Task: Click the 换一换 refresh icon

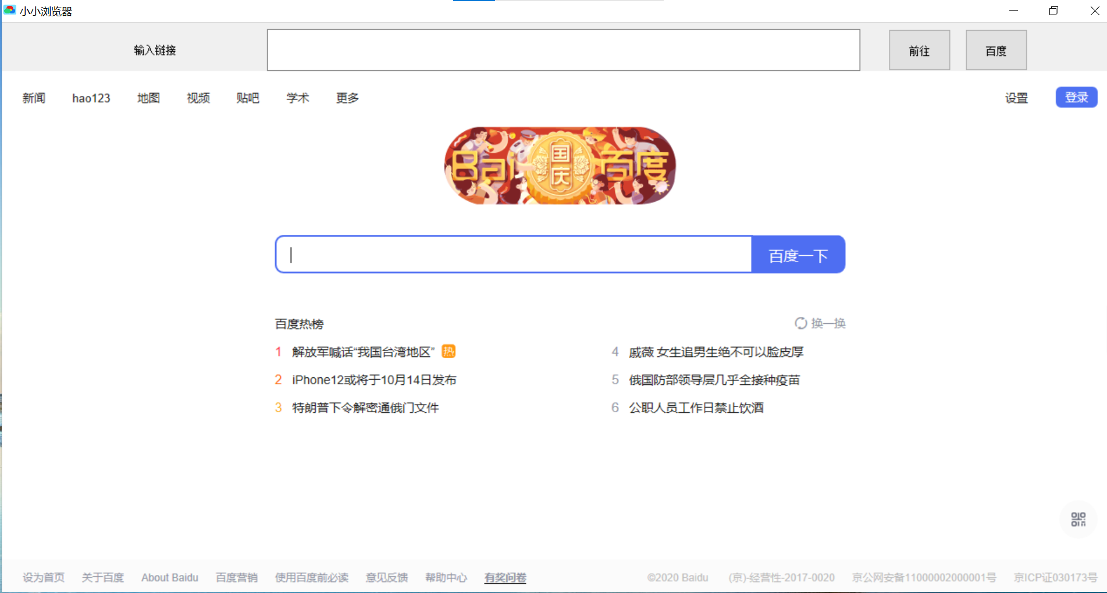Action: pyautogui.click(x=800, y=323)
